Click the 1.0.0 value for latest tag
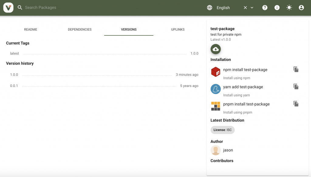 [x=194, y=53]
